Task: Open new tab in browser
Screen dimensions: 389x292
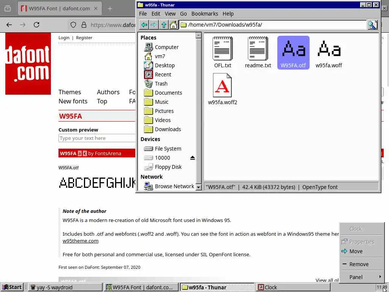Action: (x=110, y=9)
